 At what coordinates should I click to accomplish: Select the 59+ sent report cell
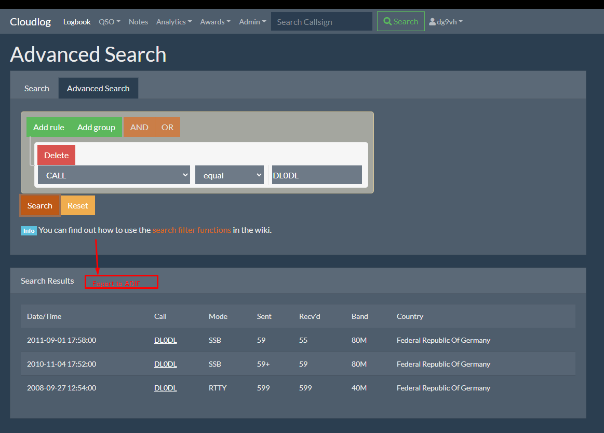(x=263, y=364)
